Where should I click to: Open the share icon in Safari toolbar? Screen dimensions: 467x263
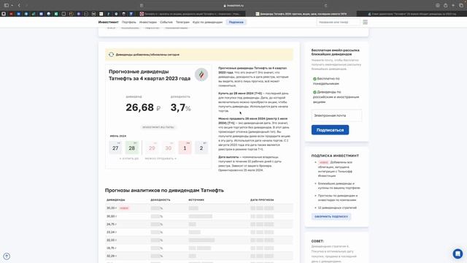click(445, 5)
